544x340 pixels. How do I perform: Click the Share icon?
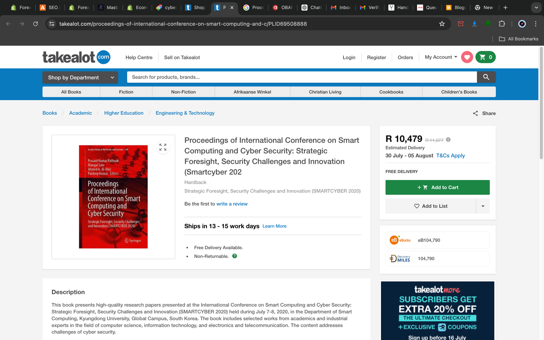click(475, 113)
